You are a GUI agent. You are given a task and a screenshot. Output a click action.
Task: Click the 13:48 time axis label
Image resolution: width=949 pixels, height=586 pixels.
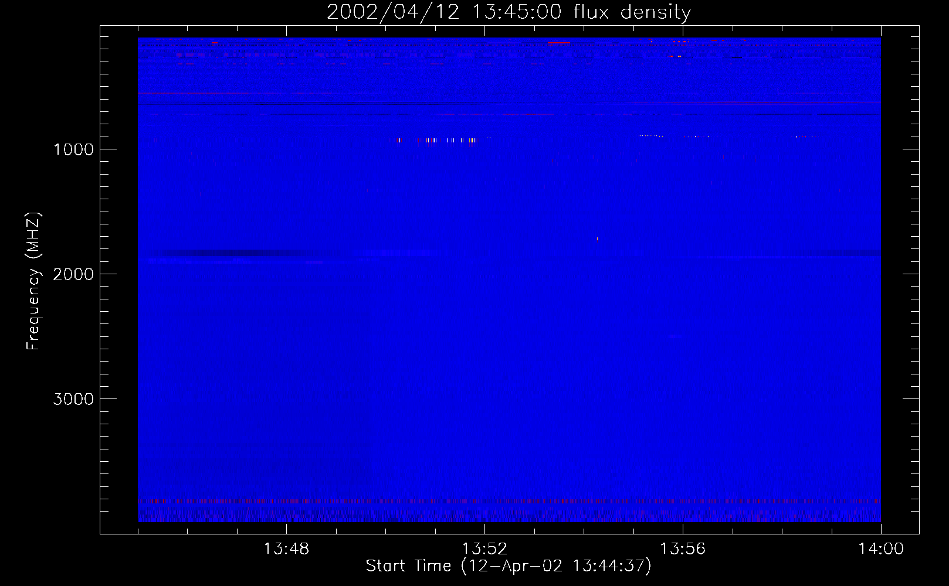[x=286, y=549]
